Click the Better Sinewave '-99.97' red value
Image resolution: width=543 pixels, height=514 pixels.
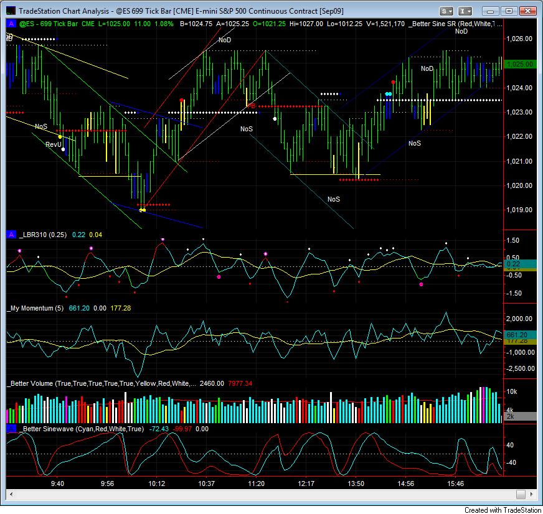[x=182, y=429]
